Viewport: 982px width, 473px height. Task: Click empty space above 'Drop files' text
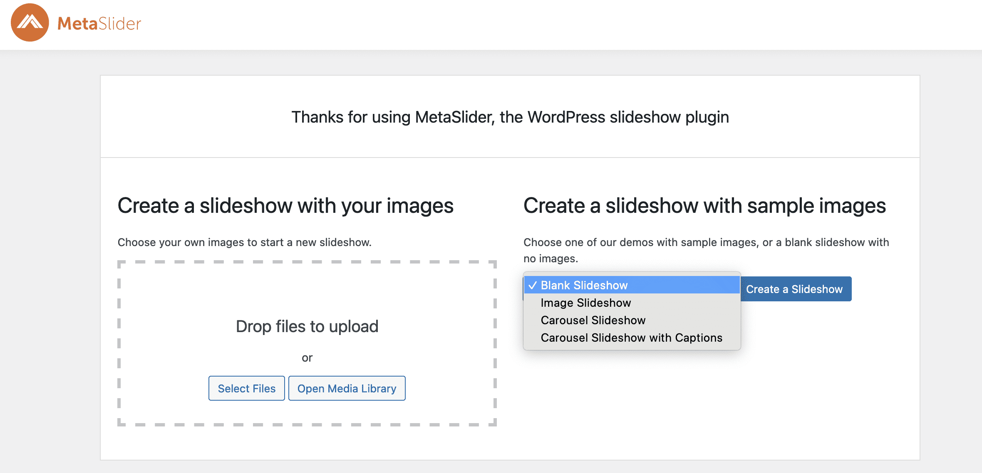(307, 291)
